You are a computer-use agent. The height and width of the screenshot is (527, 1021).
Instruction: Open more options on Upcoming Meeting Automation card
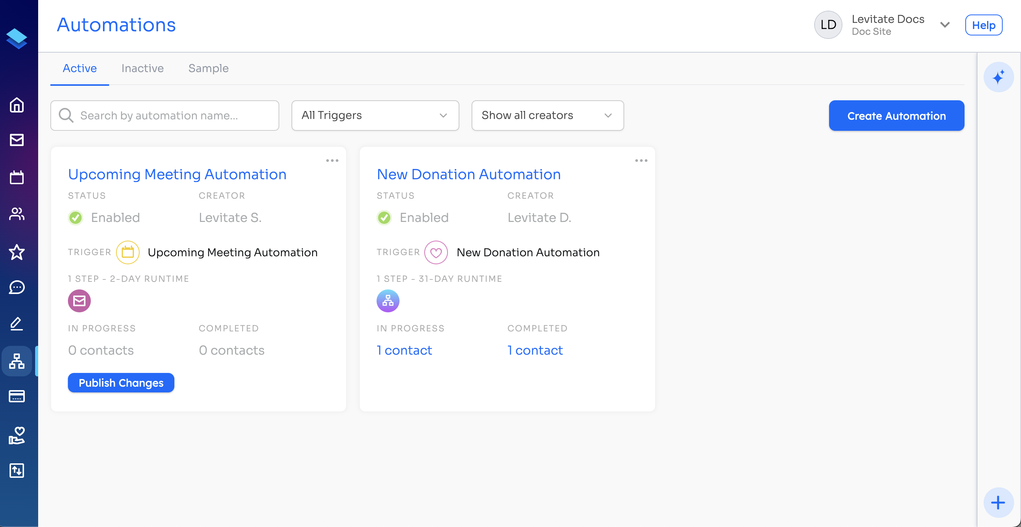[332, 161]
